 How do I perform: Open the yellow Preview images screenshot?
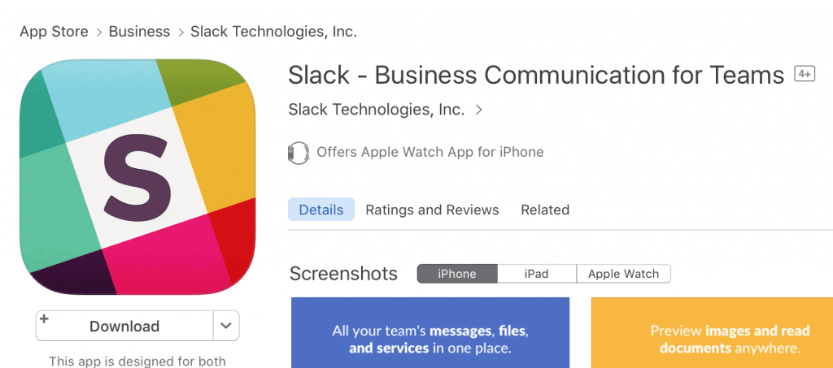[712, 332]
